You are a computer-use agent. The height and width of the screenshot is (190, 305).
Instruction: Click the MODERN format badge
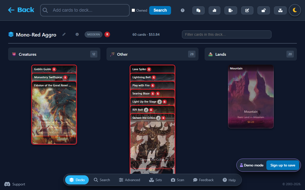pos(94,34)
